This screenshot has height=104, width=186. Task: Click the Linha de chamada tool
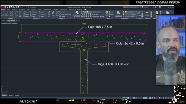click(x=65, y=14)
